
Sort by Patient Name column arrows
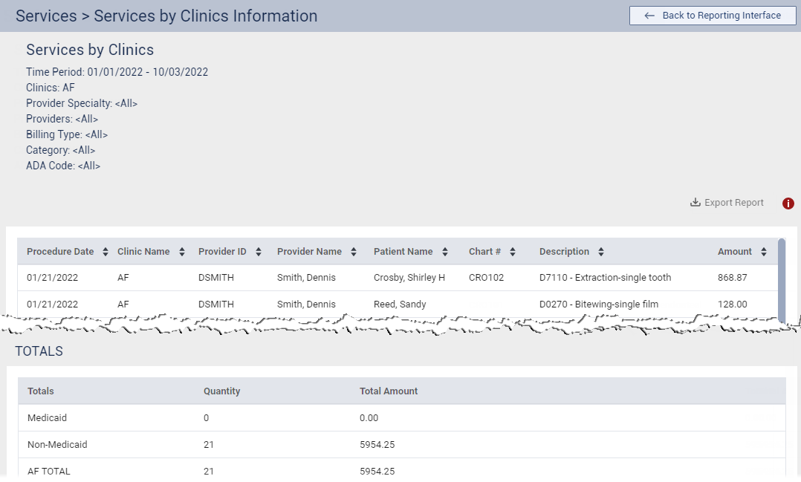(x=444, y=252)
